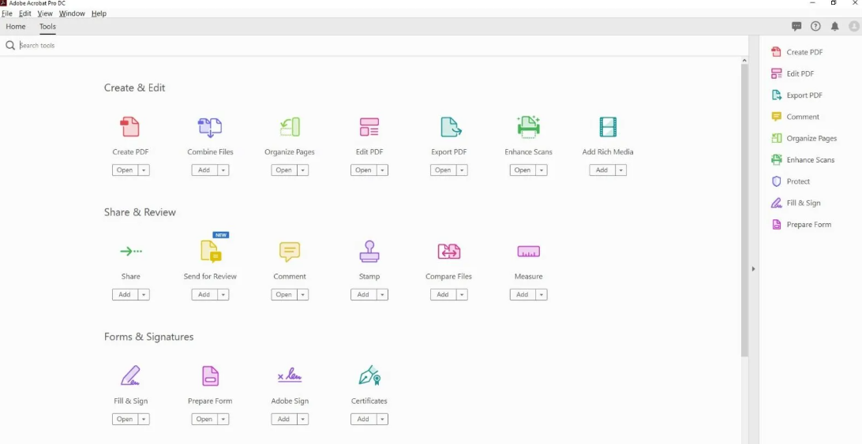Open the Send for Review icon
The image size is (862, 444).
(211, 251)
